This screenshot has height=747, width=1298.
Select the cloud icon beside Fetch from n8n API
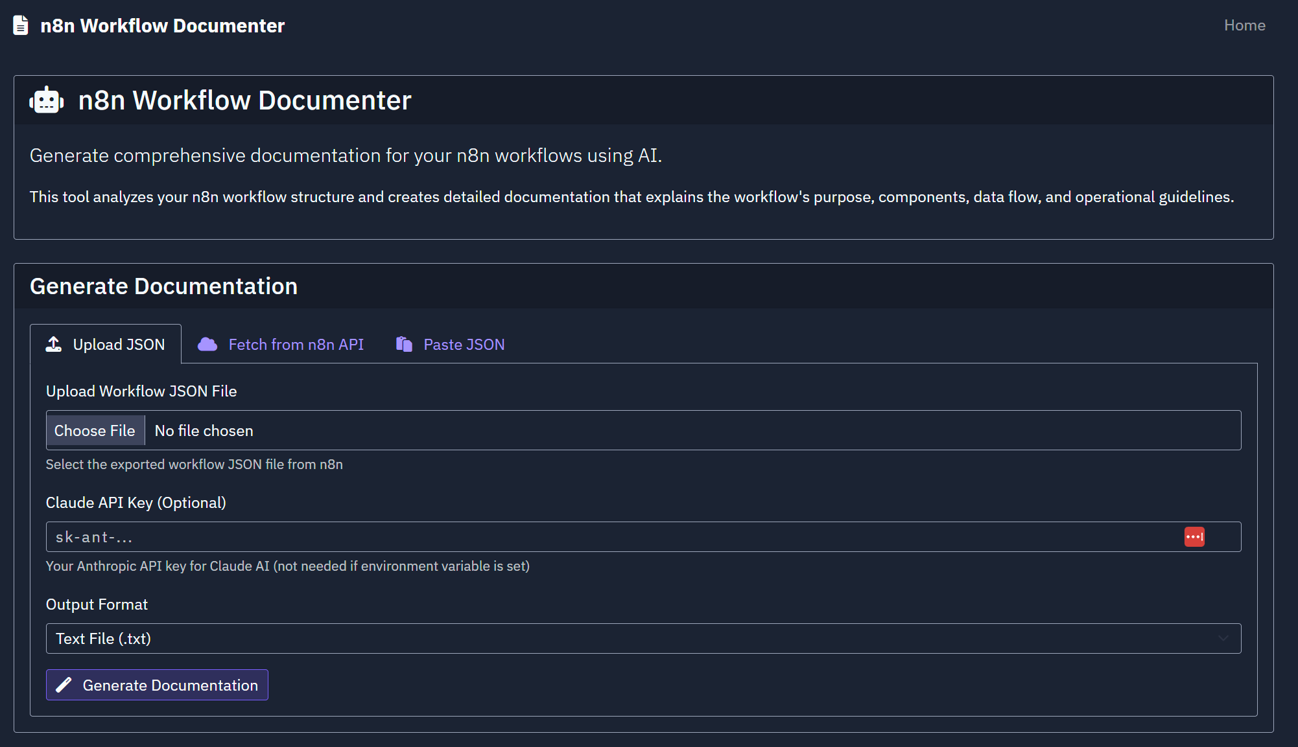tap(207, 344)
